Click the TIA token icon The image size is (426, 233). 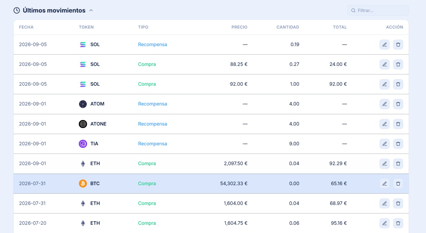point(83,144)
